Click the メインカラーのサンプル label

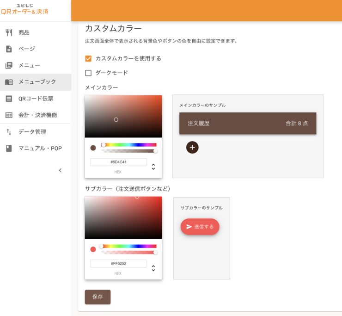[202, 105]
